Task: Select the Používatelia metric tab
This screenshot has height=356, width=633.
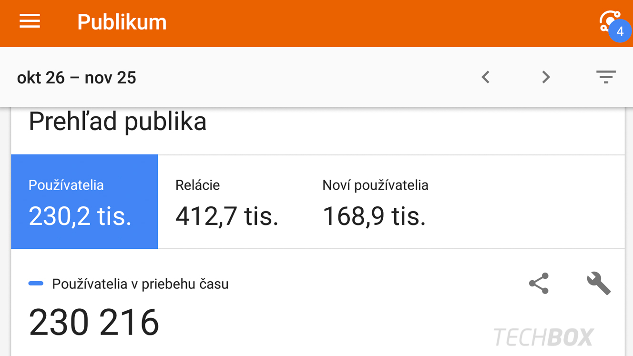Action: [x=84, y=202]
